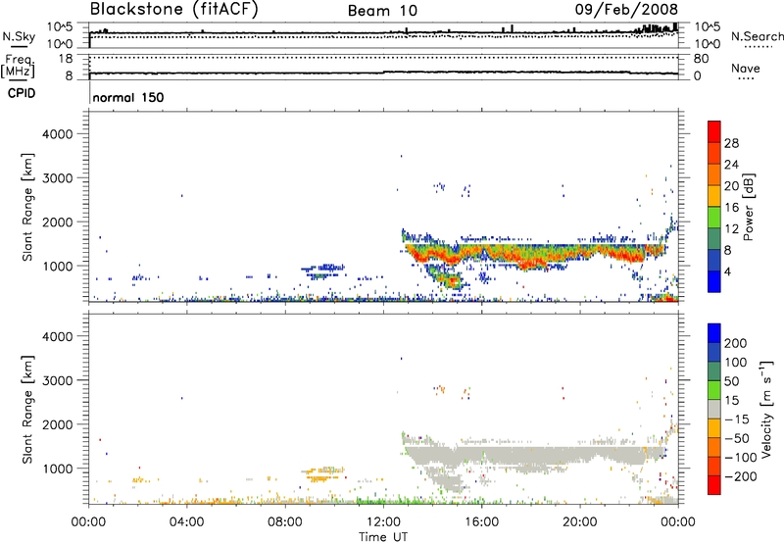
Task: Click the 4 label on power colorbar
Action: point(727,271)
